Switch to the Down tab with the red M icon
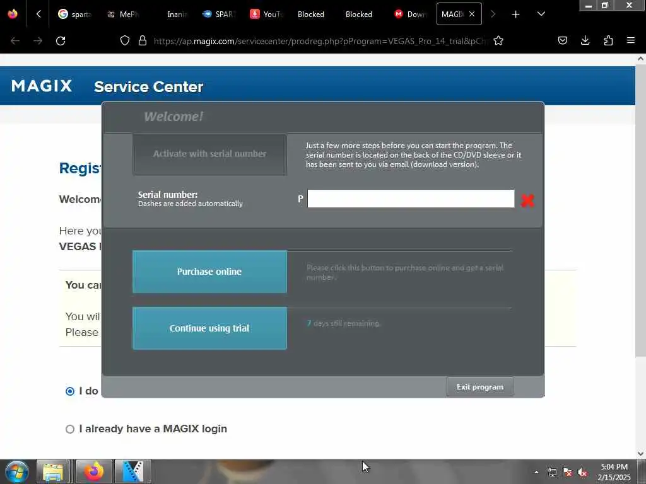646x484 pixels. point(410,14)
